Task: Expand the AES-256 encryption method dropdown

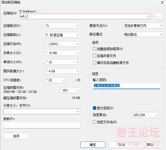Action: [x=146, y=115]
